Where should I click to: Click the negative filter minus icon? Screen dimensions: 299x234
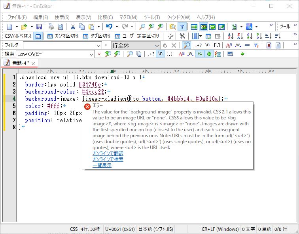coord(247,45)
